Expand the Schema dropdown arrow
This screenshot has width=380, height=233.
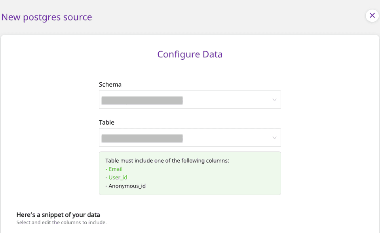pos(274,100)
